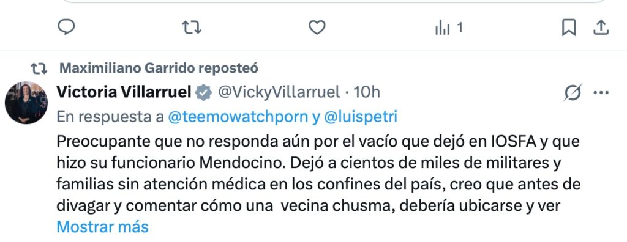Image resolution: width=627 pixels, height=242 pixels.
Task: Expand the post with Mostrar más
Action: click(102, 227)
